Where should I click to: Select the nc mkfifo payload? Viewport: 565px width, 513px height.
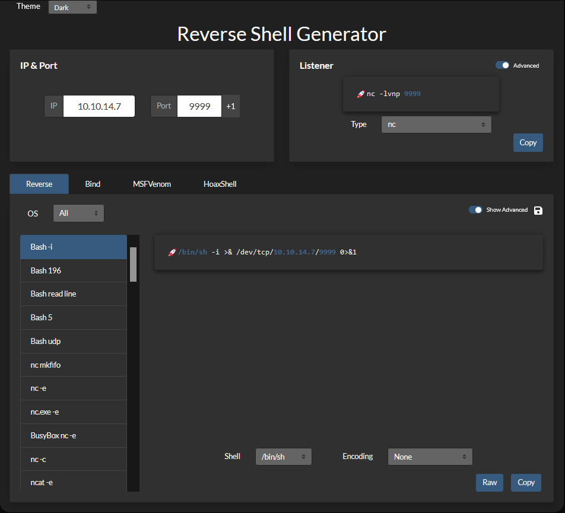coord(74,365)
